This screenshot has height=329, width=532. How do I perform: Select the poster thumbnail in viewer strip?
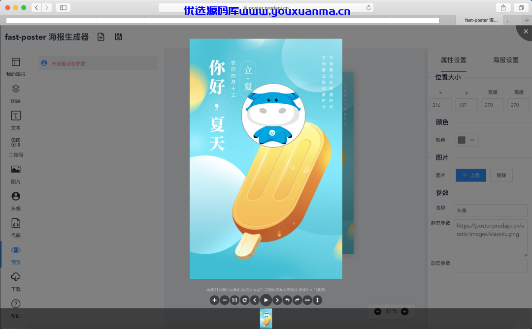point(266,318)
